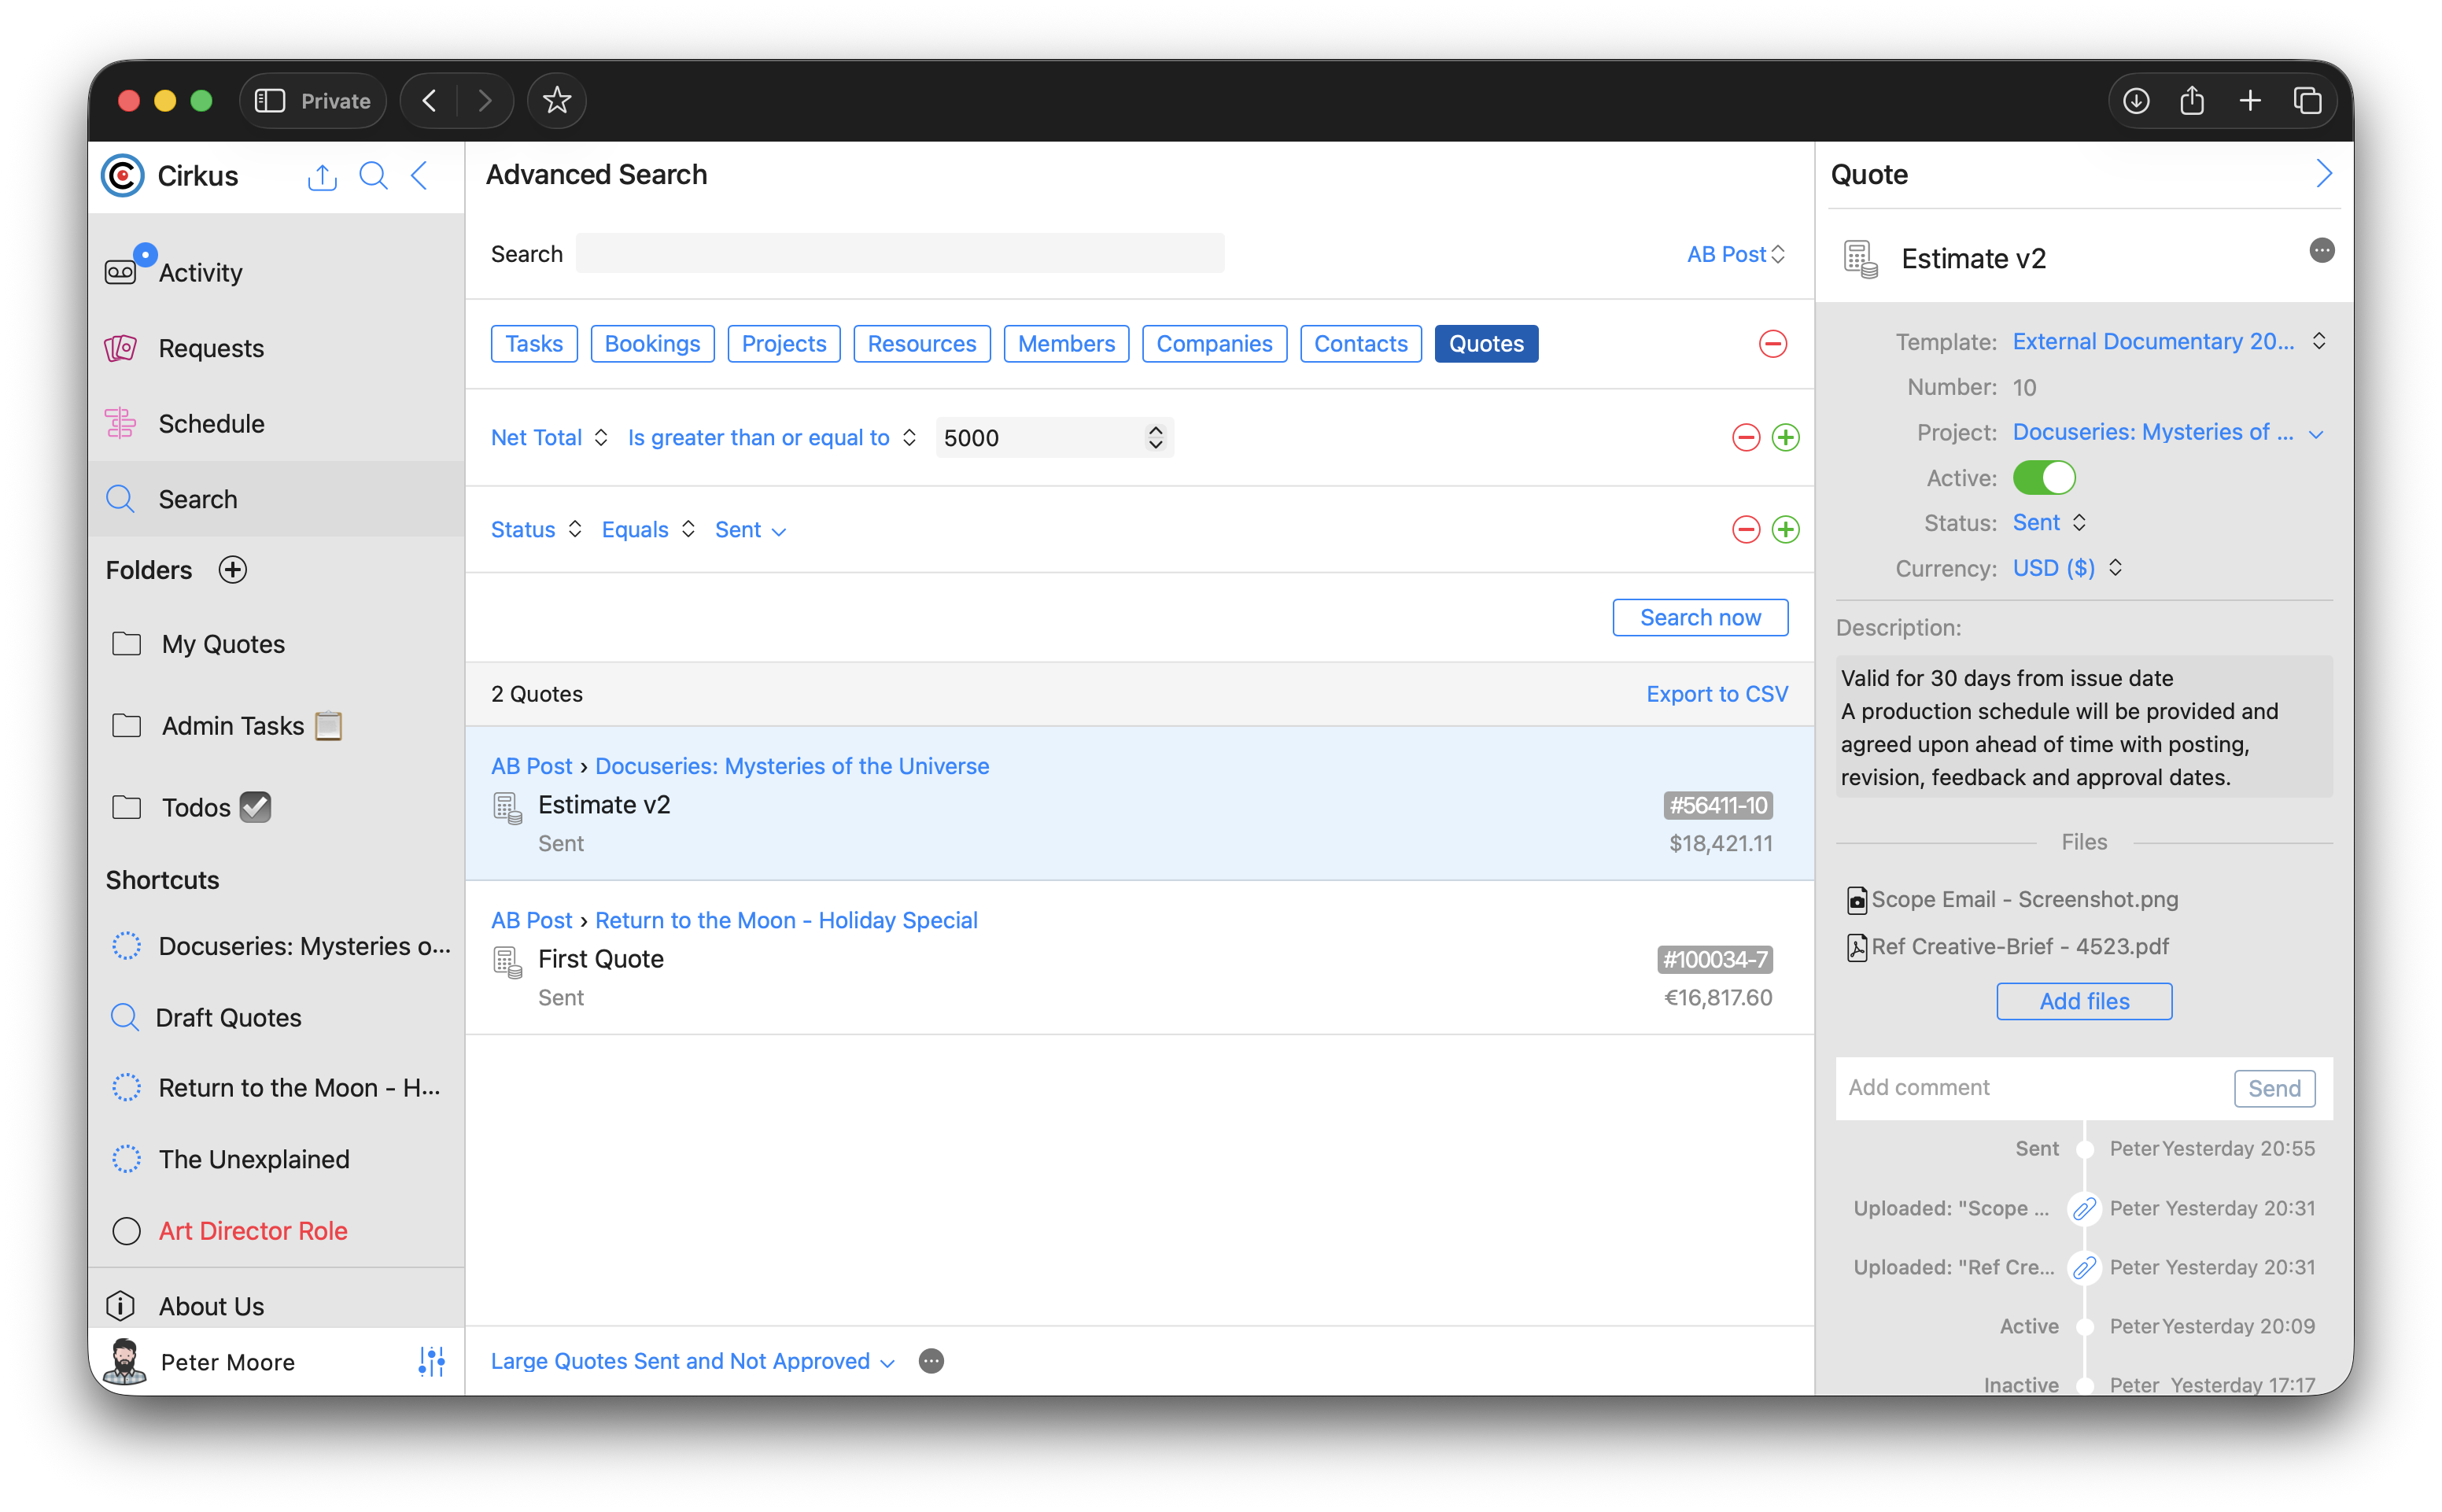Bookmark page with the star icon
Viewport: 2442px width, 1512px height.
(x=556, y=100)
